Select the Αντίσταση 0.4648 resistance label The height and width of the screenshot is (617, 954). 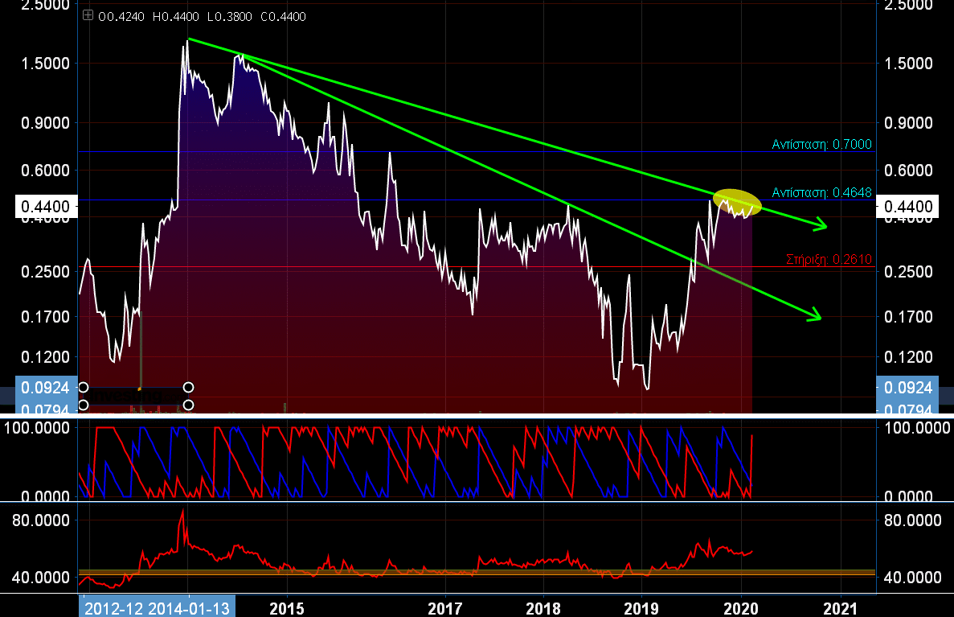click(x=821, y=192)
